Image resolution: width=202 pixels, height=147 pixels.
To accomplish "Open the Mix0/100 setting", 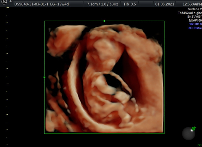I will 195,20.
